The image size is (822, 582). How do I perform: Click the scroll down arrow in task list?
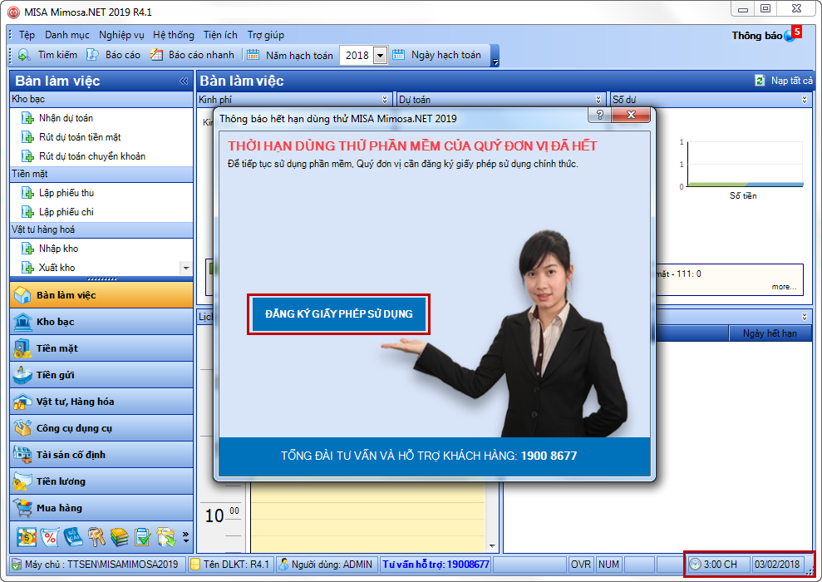point(186,268)
